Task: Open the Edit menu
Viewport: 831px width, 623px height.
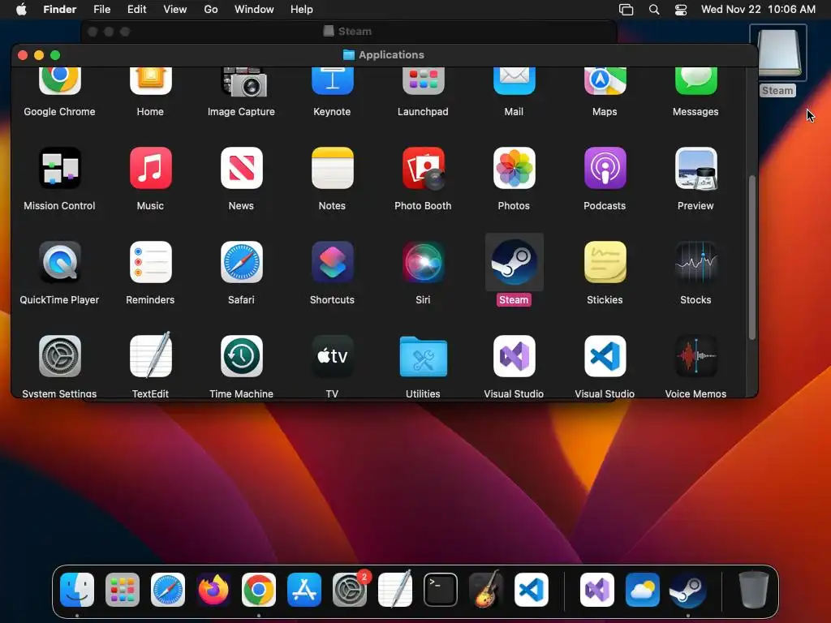Action: [x=136, y=9]
